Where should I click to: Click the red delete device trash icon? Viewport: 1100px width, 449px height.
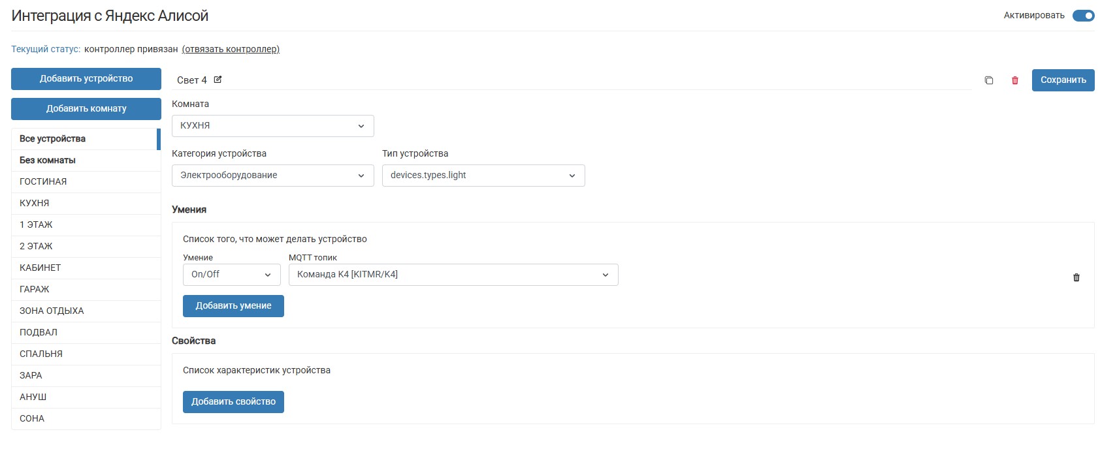1015,80
